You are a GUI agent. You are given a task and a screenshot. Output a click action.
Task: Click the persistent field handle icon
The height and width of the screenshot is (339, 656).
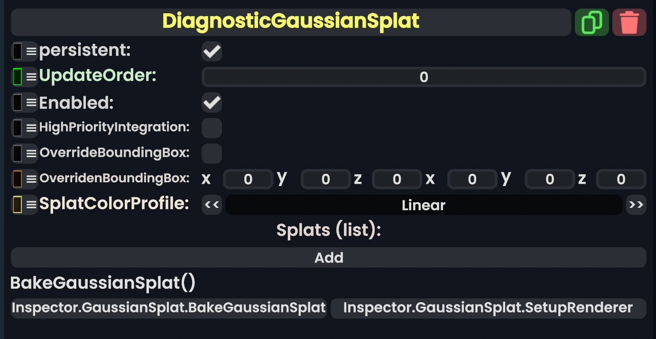point(24,51)
